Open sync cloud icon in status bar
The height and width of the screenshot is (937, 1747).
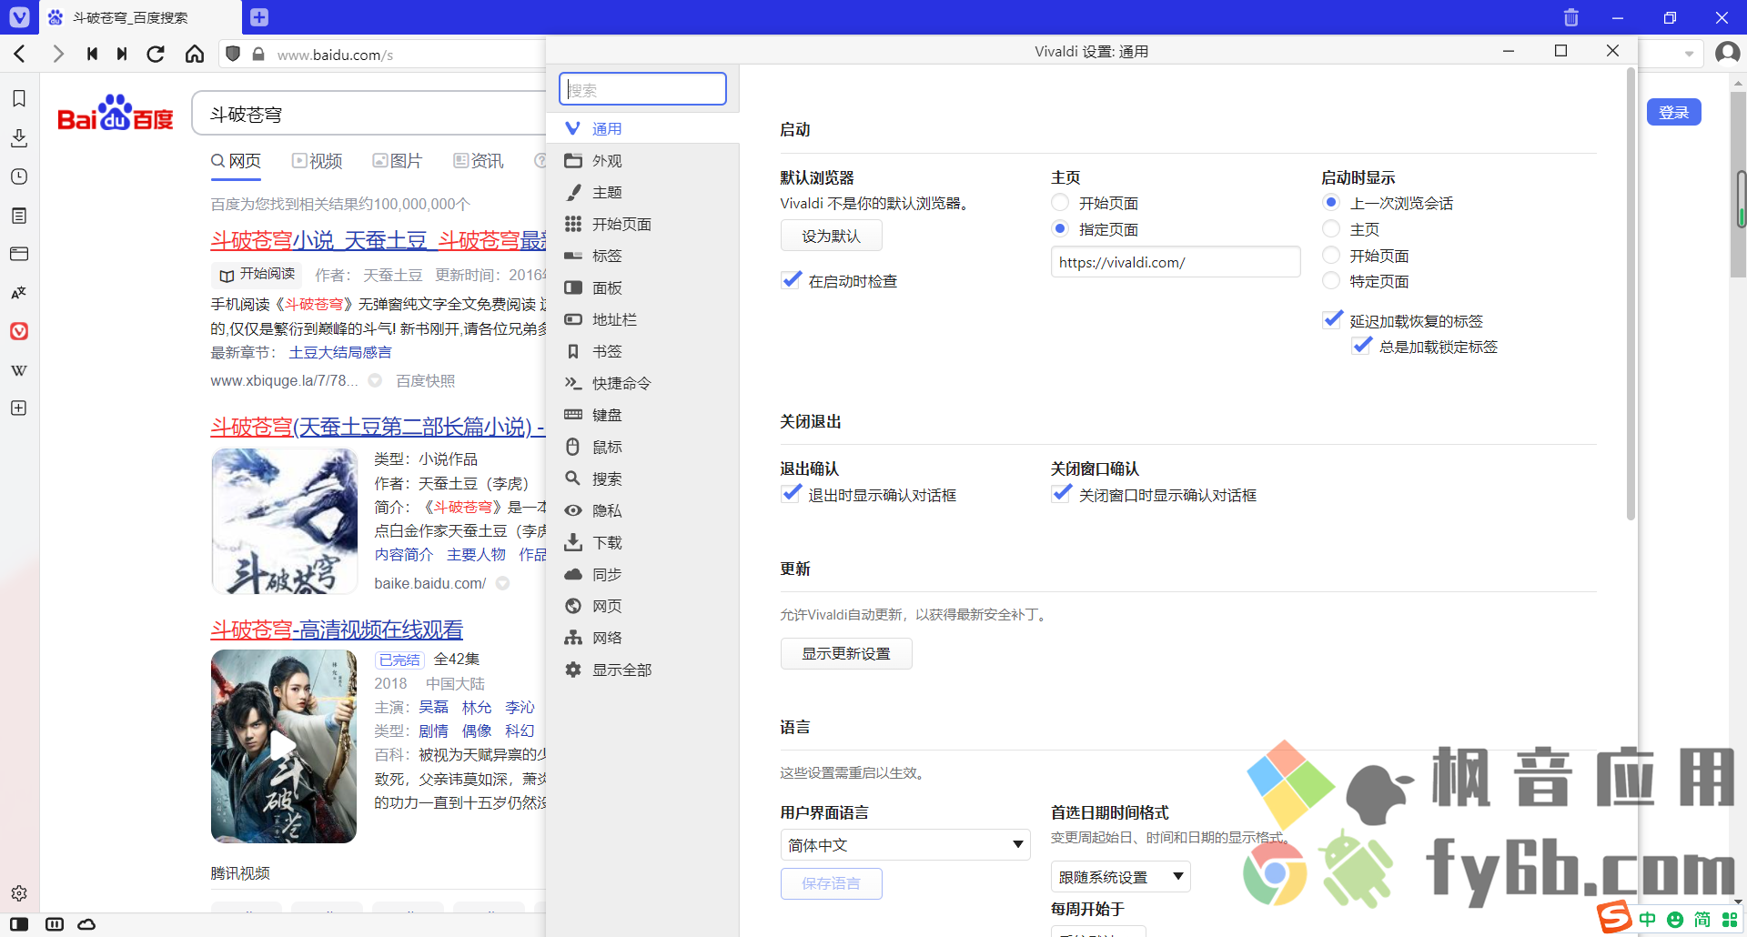click(86, 924)
